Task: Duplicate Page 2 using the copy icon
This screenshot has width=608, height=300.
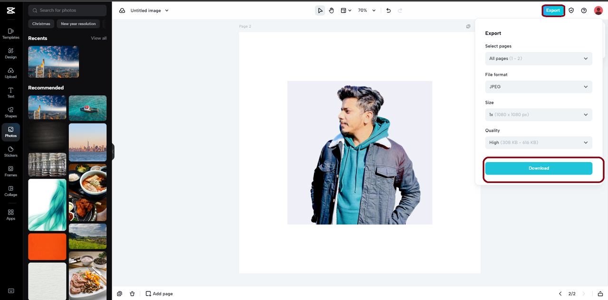Action: click(468, 27)
